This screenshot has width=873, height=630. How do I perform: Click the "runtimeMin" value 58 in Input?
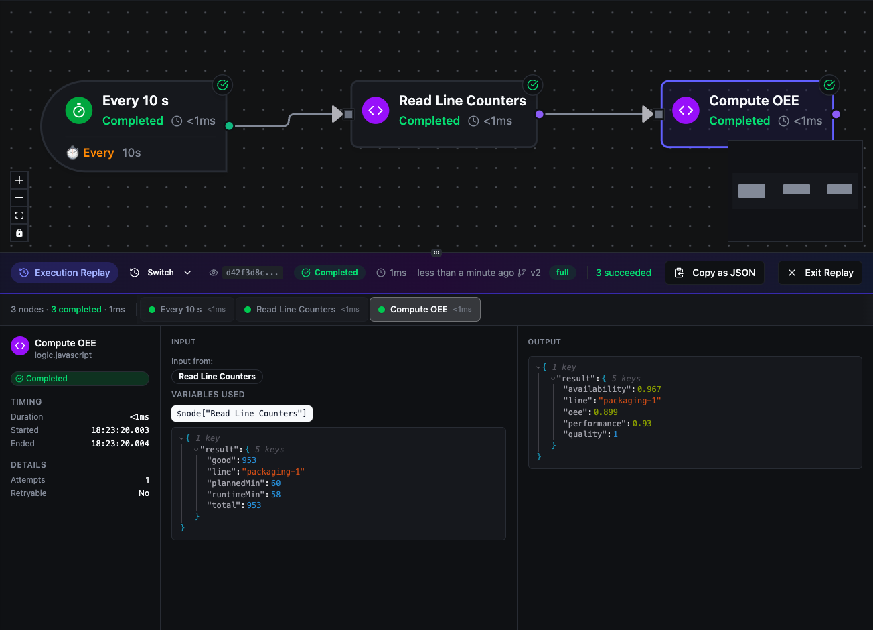point(276,495)
